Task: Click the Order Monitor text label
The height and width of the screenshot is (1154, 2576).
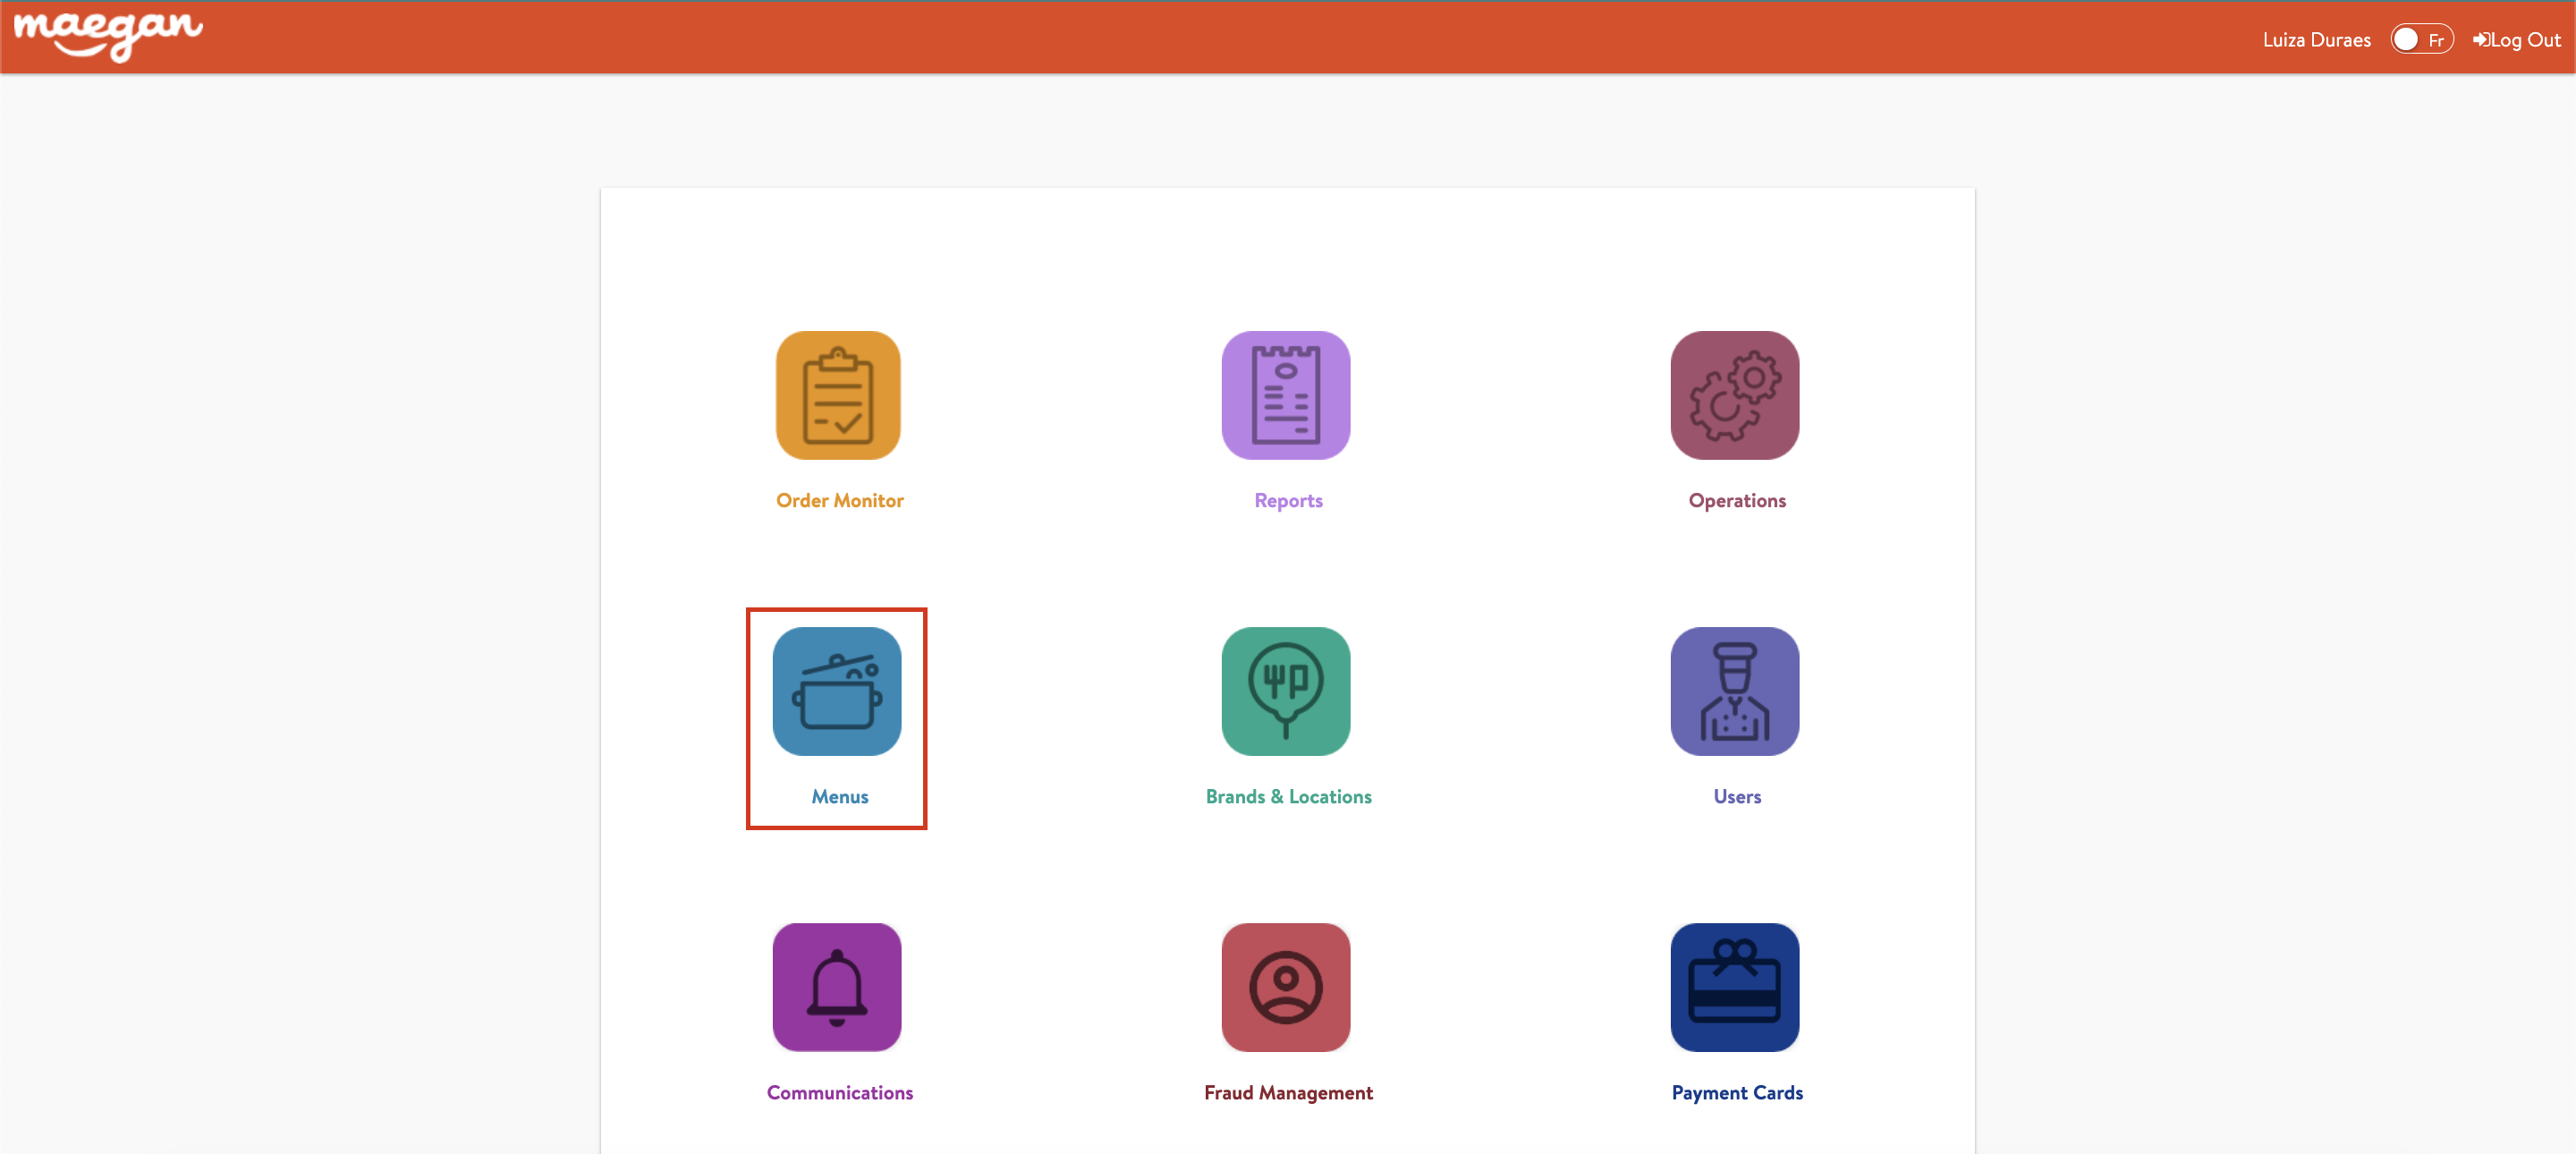Action: click(x=839, y=500)
